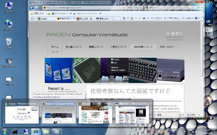This screenshot has width=217, height=135.
Task: Expand the tab list dropdown arrow
Action: click(35, 19)
